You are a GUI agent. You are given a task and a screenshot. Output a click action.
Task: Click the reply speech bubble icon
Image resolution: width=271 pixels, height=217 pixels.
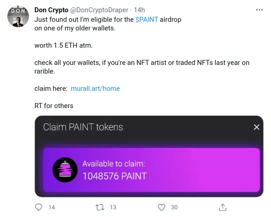pyautogui.click(x=39, y=207)
